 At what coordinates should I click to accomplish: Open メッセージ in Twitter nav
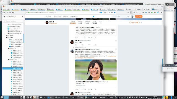point(74,16)
